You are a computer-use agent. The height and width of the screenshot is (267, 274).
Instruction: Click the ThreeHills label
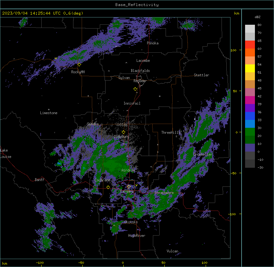(x=171, y=133)
